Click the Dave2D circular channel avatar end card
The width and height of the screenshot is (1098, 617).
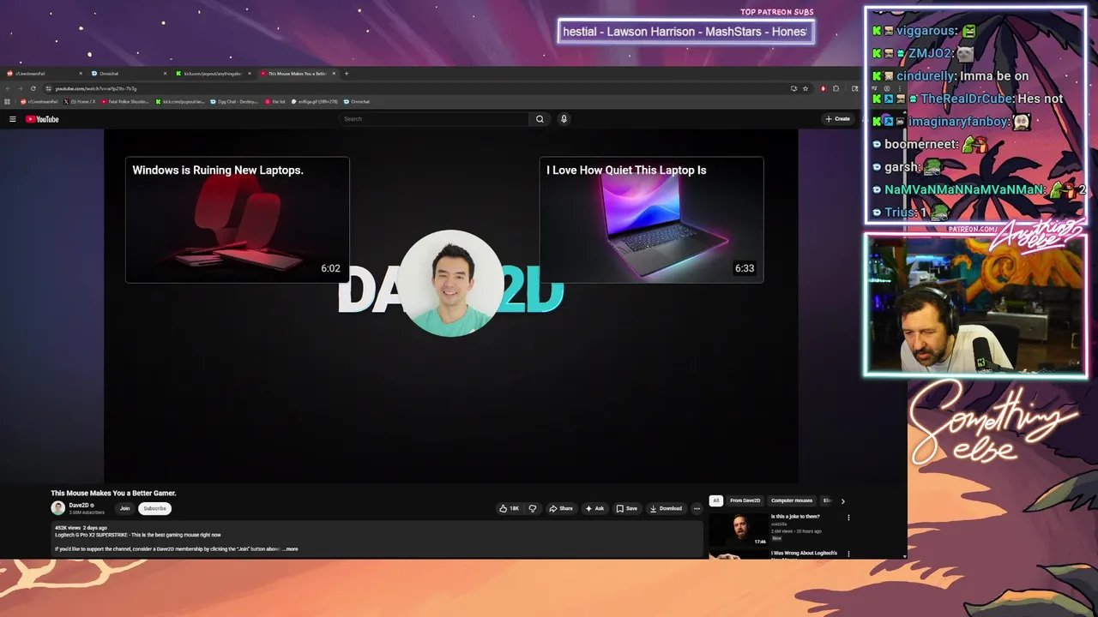click(x=451, y=283)
